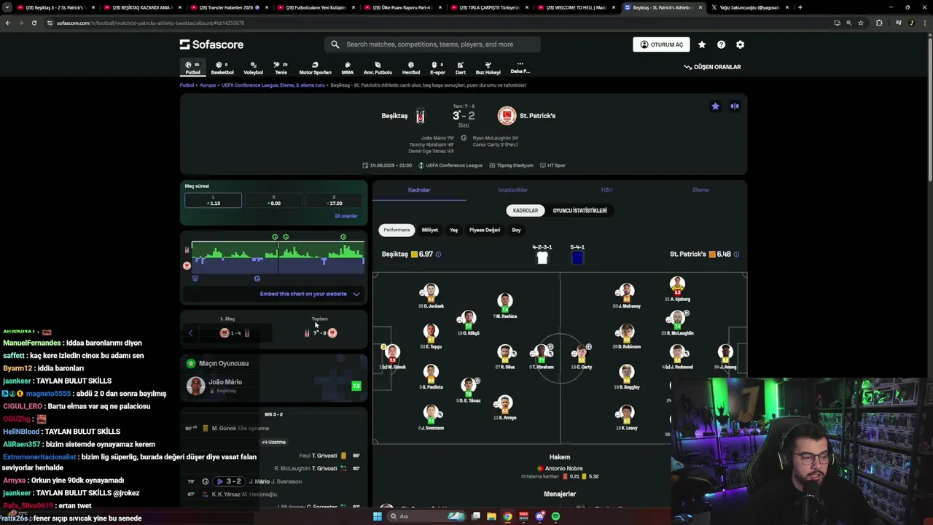933x525 pixels.
Task: Click the info icon beside St. Patrick's 6.48
Action: click(x=736, y=254)
